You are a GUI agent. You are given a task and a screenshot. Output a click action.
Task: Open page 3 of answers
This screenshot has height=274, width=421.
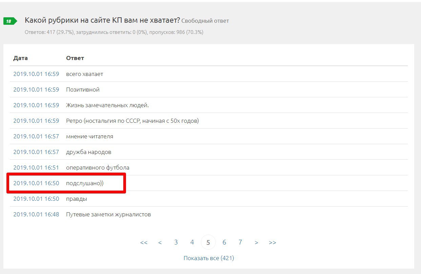coord(176,242)
